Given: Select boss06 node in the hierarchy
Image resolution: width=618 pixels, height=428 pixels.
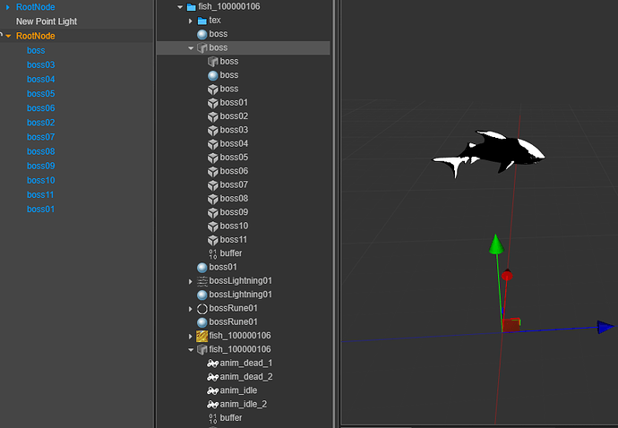Looking at the screenshot, I should tap(41, 108).
